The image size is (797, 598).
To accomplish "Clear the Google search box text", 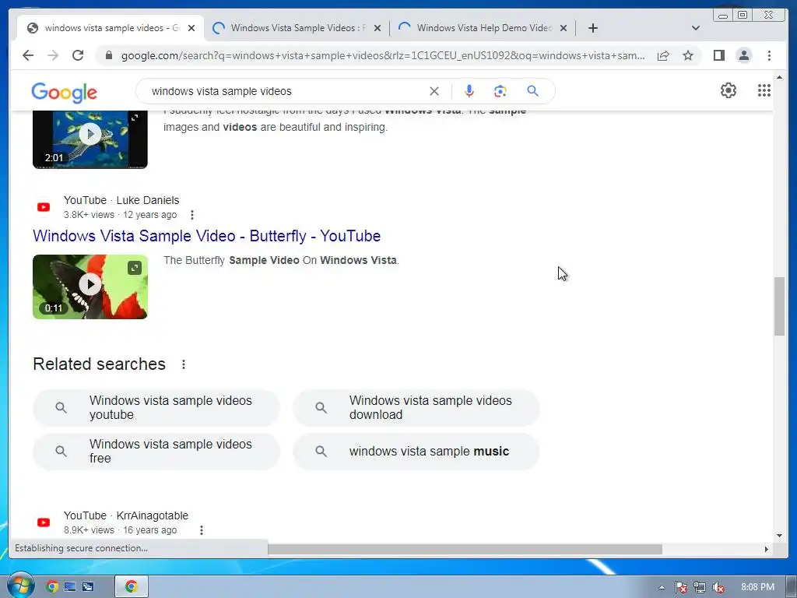I will coord(434,91).
